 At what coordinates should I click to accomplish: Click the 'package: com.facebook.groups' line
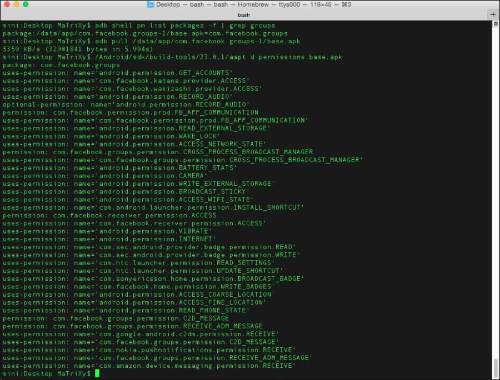pyautogui.click(x=61, y=65)
